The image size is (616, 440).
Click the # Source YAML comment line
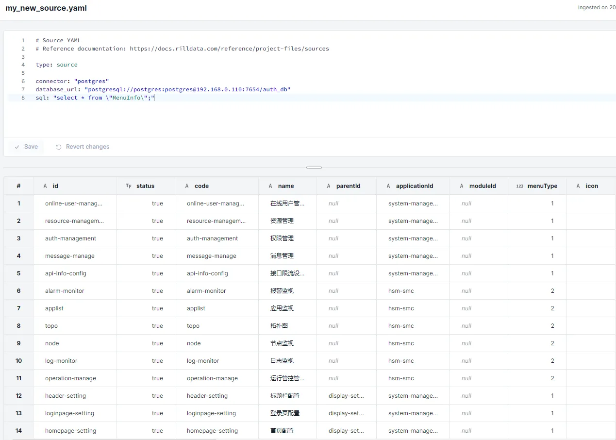(x=58, y=40)
